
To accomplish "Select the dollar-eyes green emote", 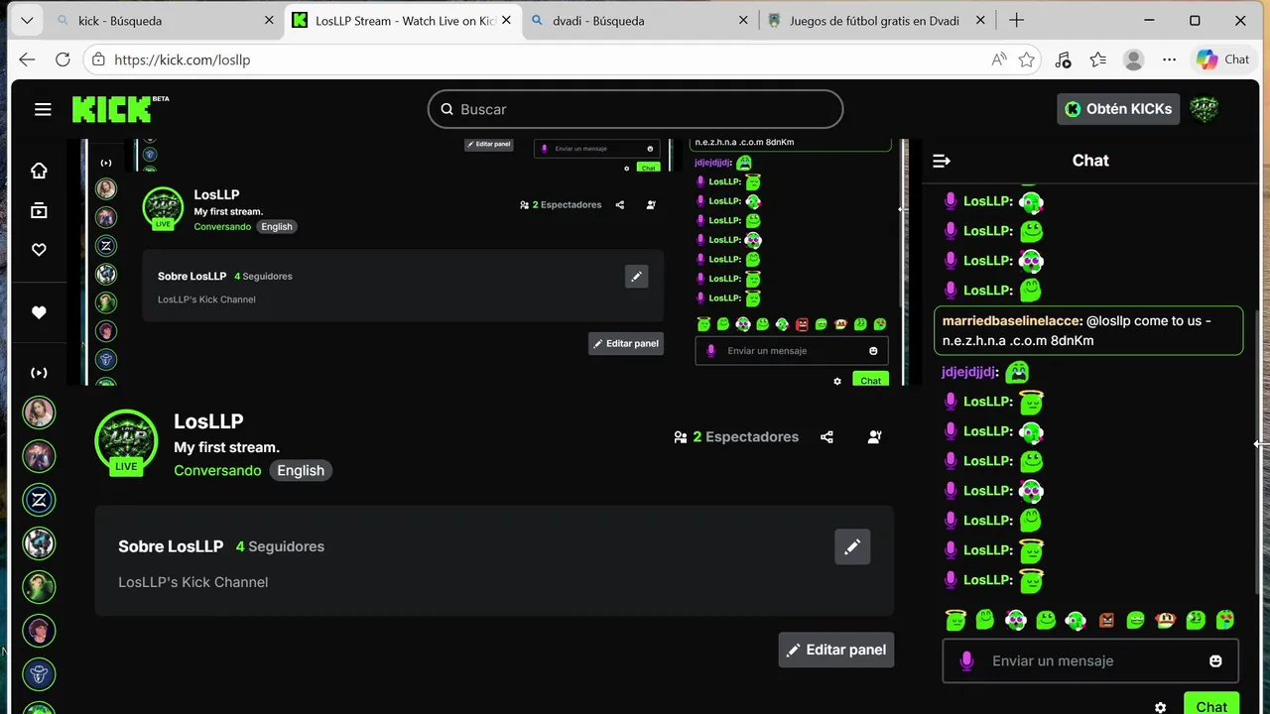I will [x=1196, y=620].
